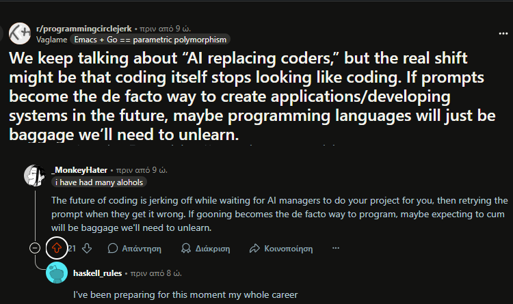This screenshot has width=513, height=304.
Task: Open comment's more options ellipsis
Action: click(x=336, y=248)
